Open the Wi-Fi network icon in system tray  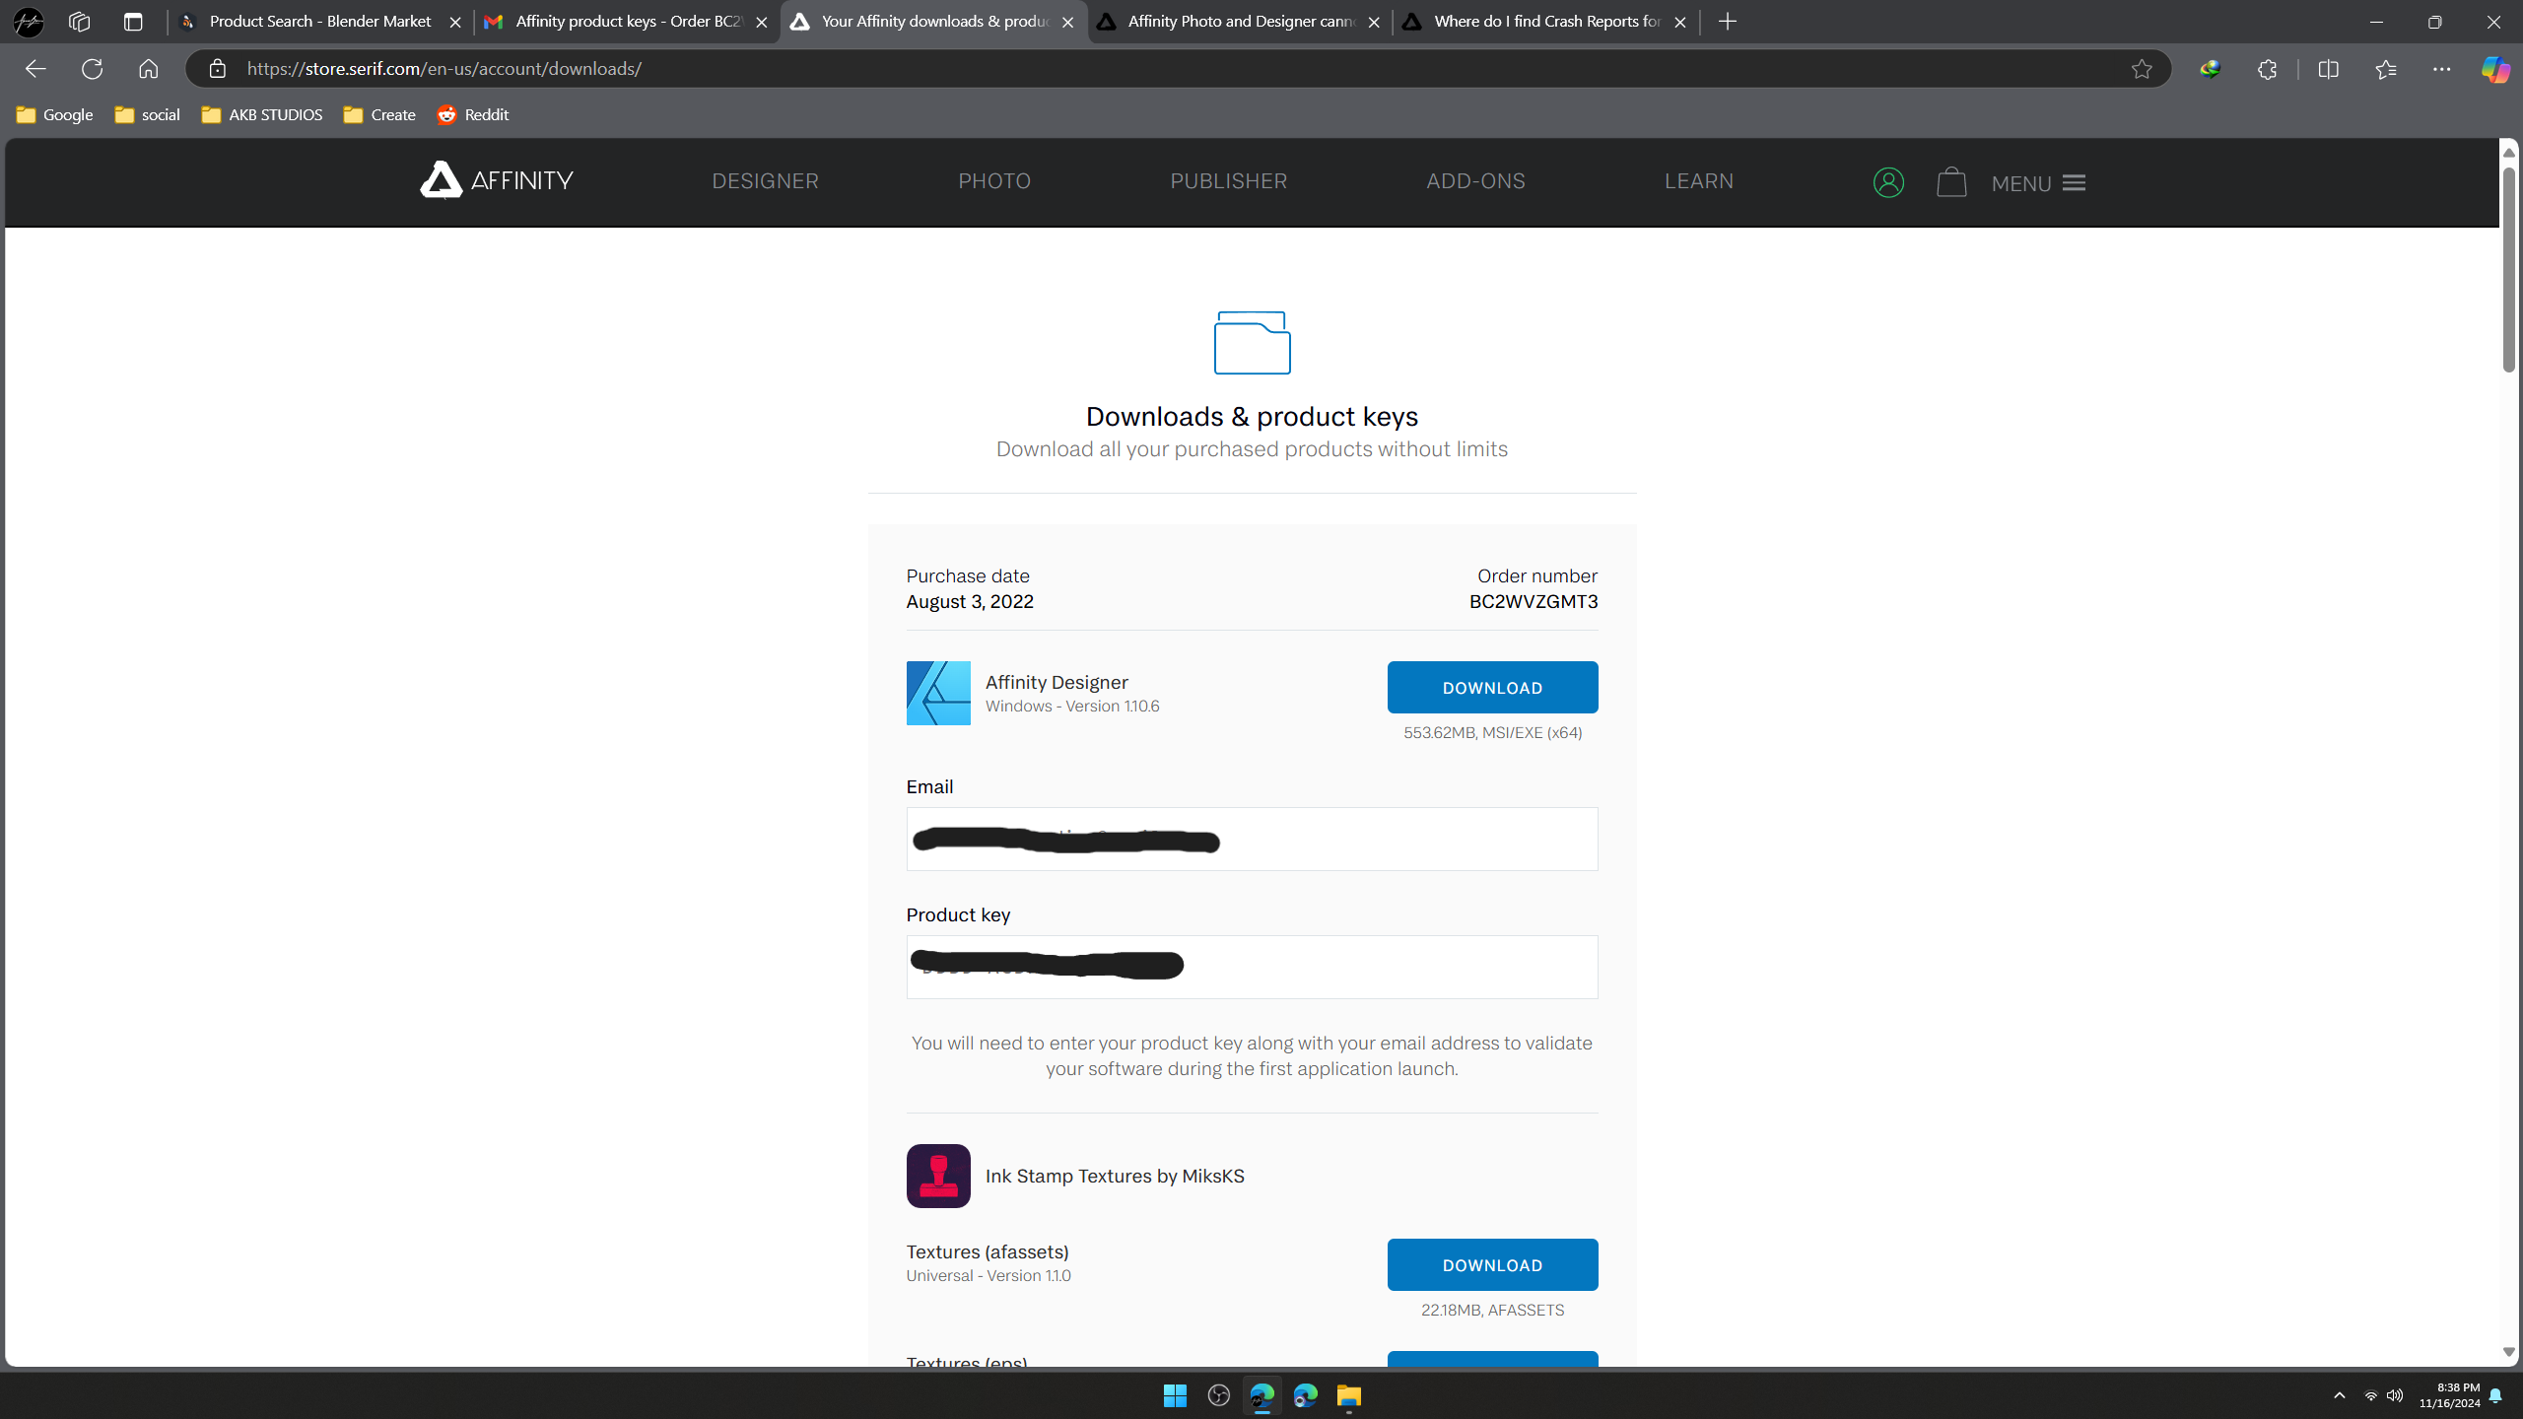click(2370, 1395)
